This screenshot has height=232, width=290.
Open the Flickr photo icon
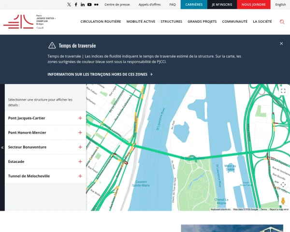(96, 4)
